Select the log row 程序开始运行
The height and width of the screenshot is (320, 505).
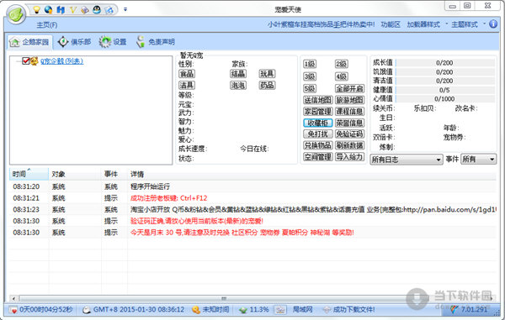[252, 186]
